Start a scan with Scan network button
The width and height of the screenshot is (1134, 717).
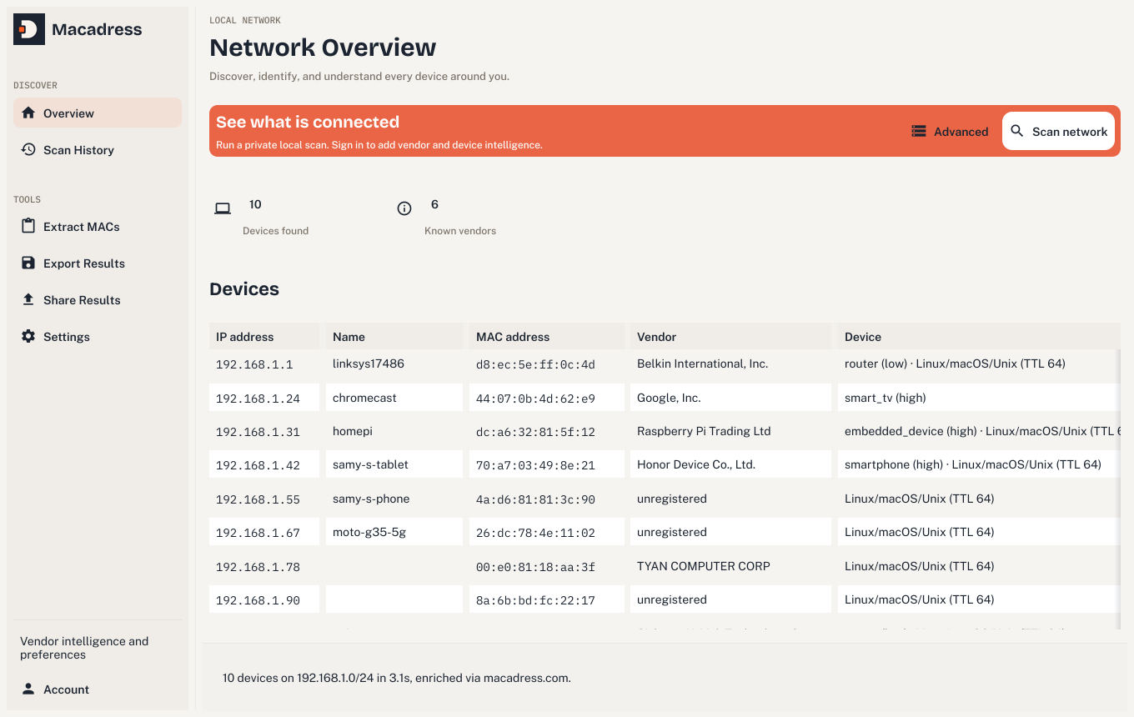[1058, 132]
